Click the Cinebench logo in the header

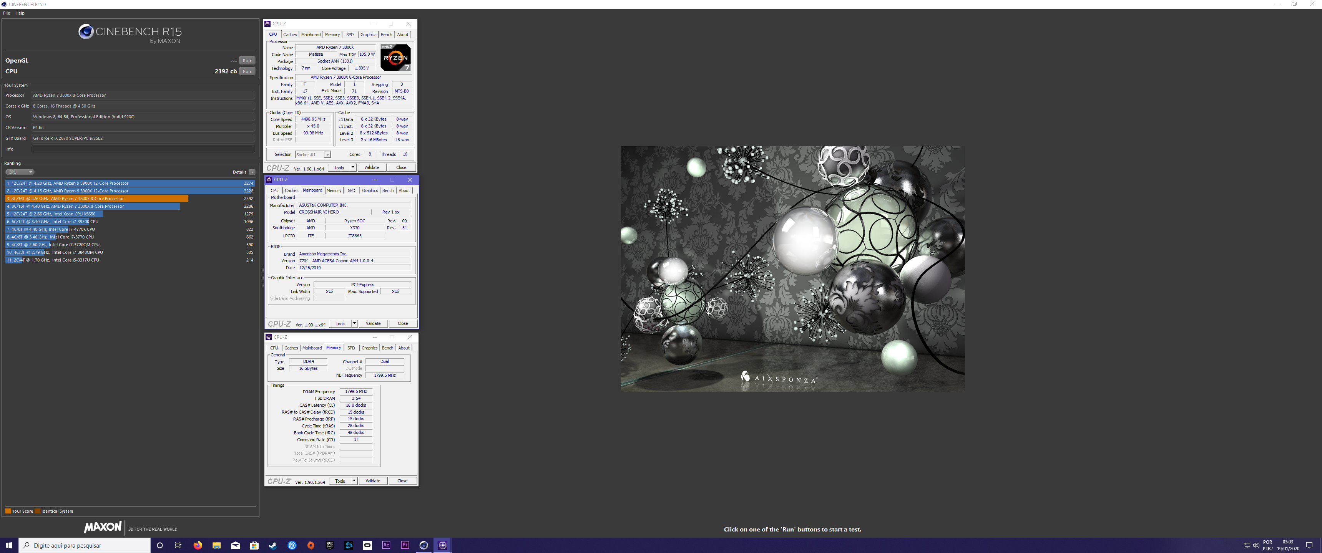[86, 32]
